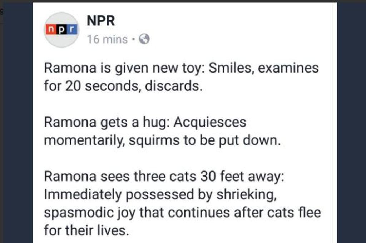Click the text "30 feet away" in the post
The image size is (366, 243).
[x=242, y=177]
